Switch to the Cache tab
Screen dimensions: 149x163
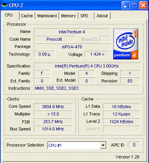[27, 16]
